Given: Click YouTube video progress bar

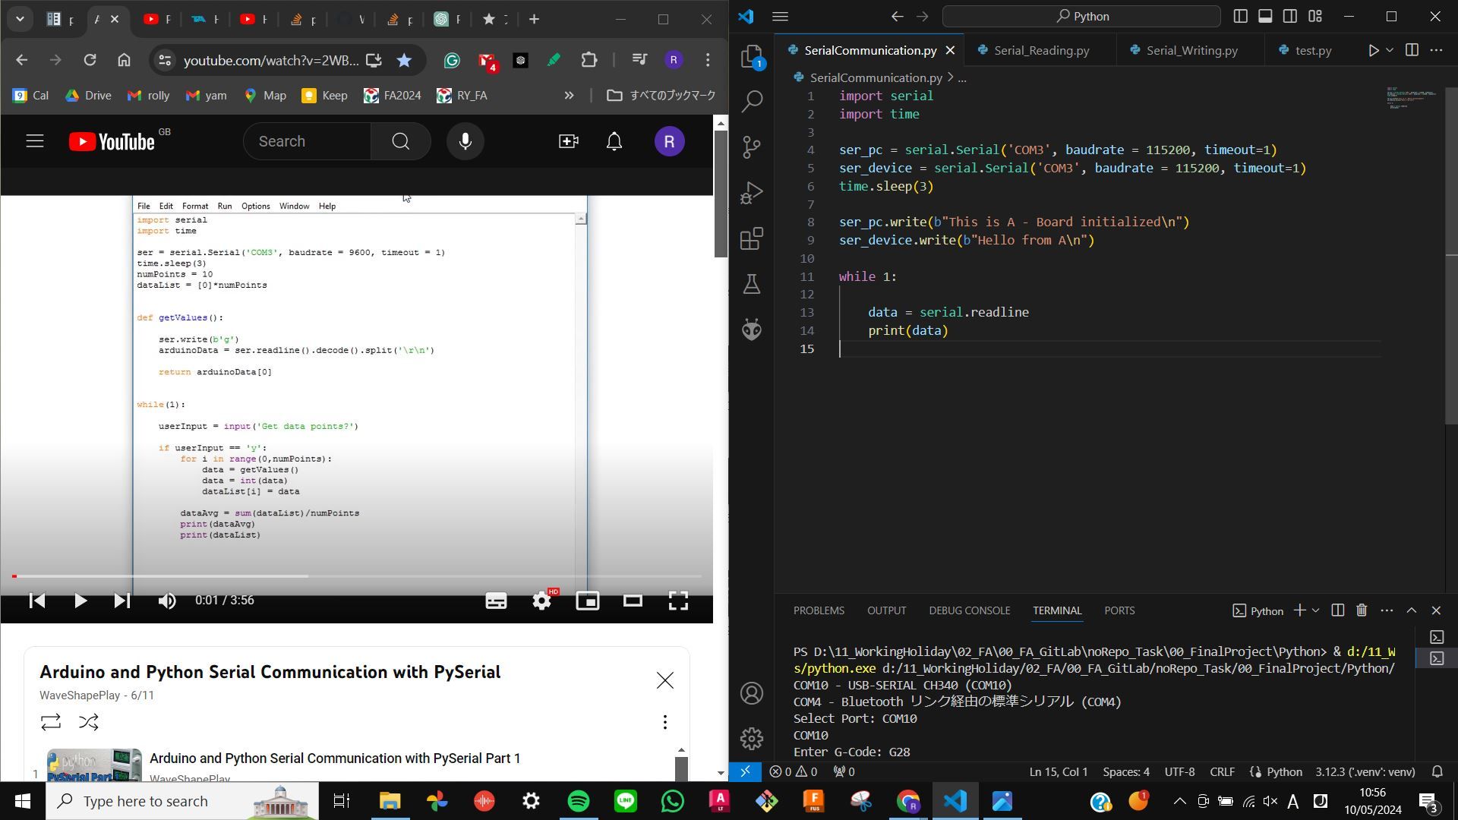Looking at the screenshot, I should pyautogui.click(x=357, y=576).
